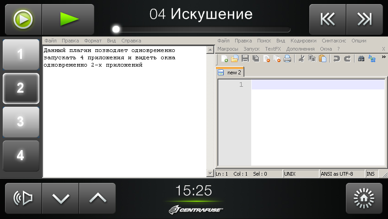
Task: Select the new 2 document tab
Action: click(x=231, y=73)
